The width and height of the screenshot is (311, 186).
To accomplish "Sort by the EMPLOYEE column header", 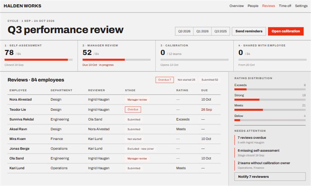I will coord(18,90).
